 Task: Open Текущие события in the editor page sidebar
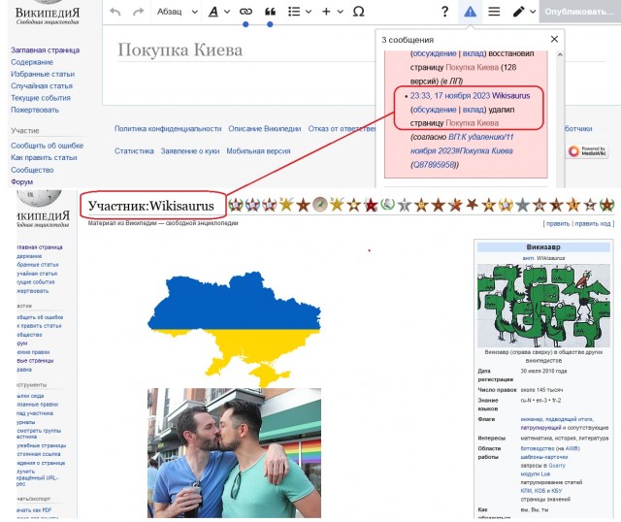pyautogui.click(x=41, y=98)
